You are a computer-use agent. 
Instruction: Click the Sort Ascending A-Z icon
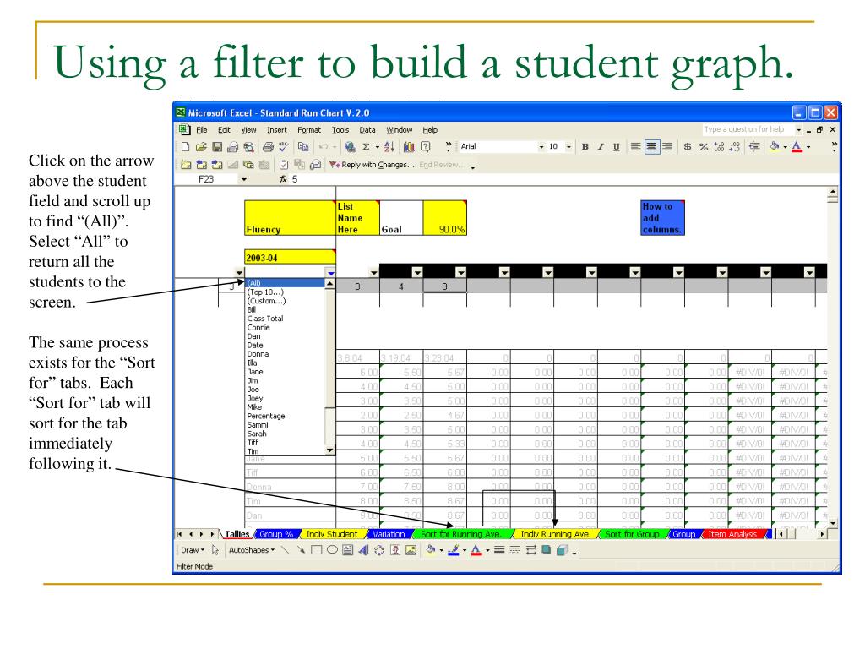[389, 147]
